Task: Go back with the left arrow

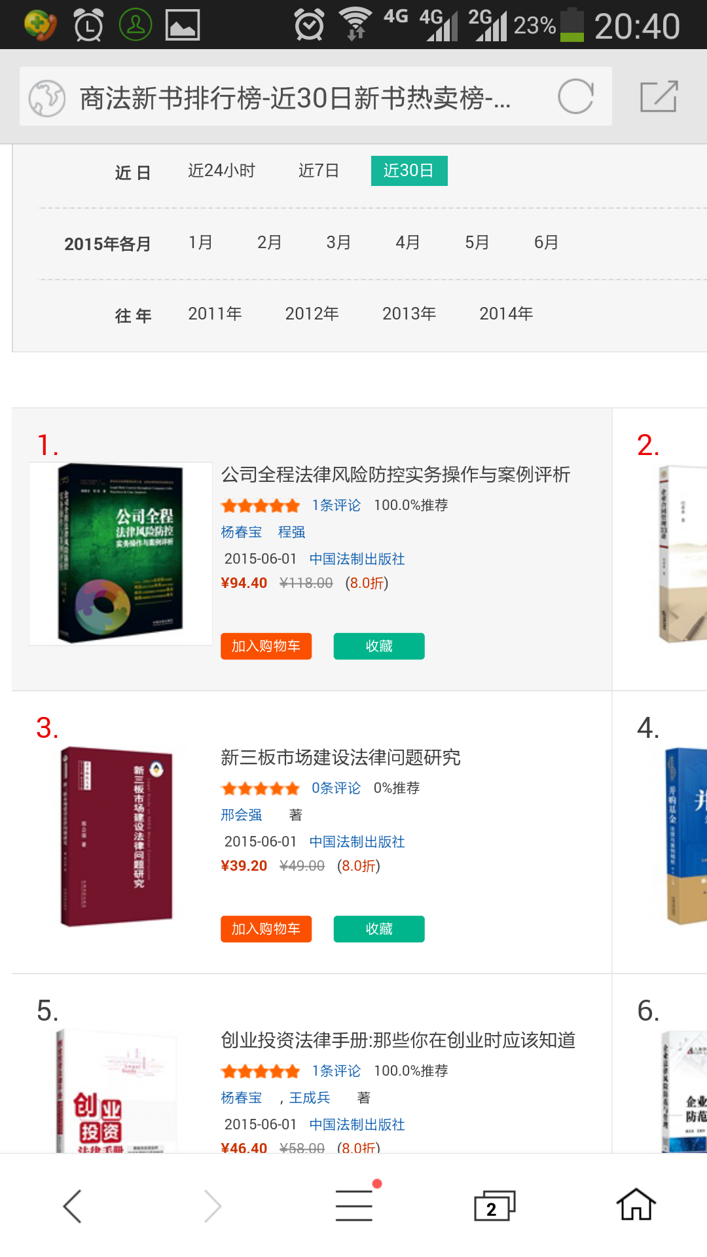Action: click(x=72, y=1206)
